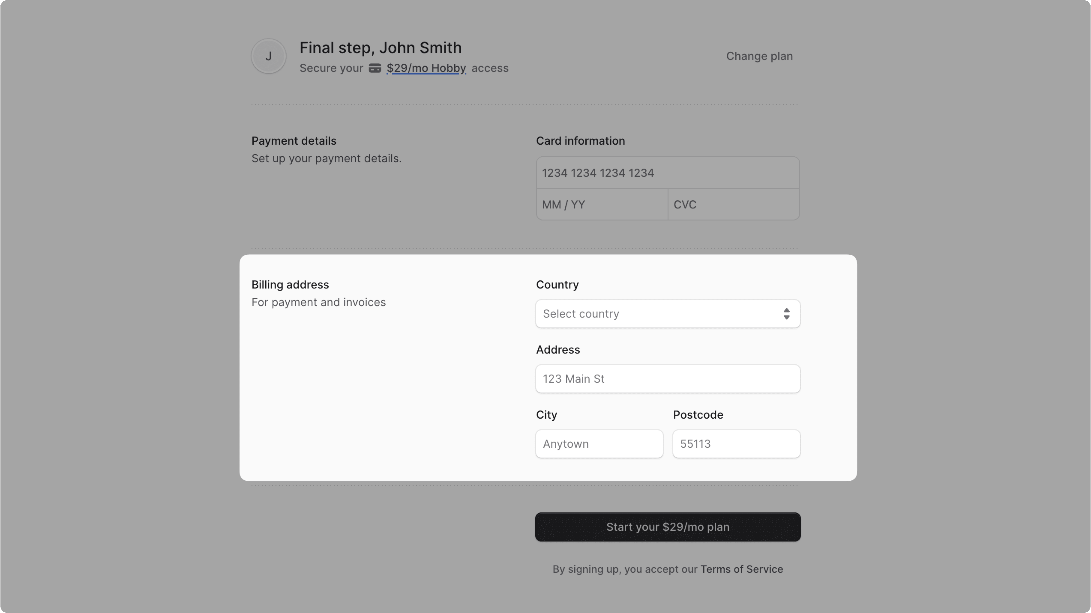Click the credit card icon beside plan name
Viewport: 1091px width, 613px height.
375,68
